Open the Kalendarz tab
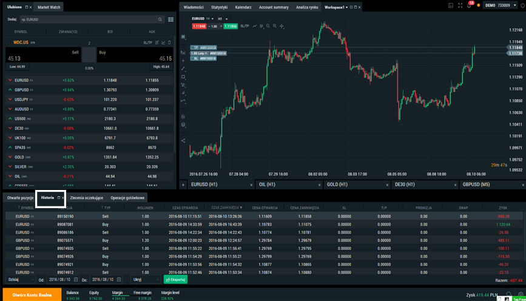 tap(243, 7)
